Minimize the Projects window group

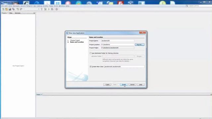pyautogui.click(x=34, y=13)
